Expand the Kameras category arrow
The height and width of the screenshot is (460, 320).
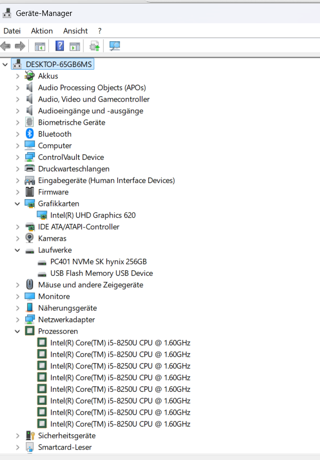tap(18, 238)
